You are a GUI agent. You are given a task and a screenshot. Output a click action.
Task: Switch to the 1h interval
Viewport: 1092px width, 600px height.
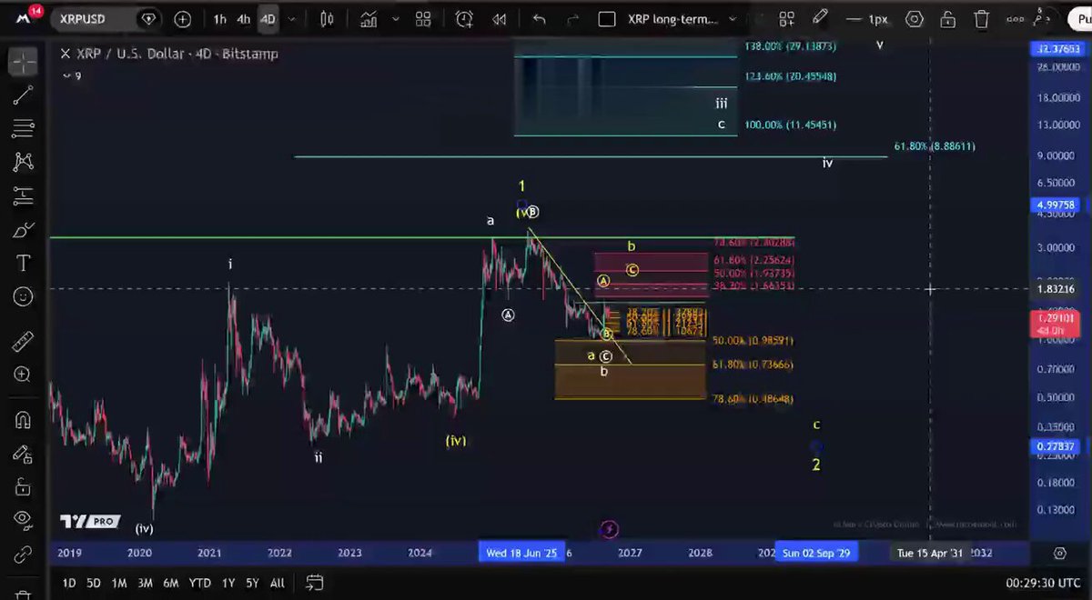(x=220, y=19)
